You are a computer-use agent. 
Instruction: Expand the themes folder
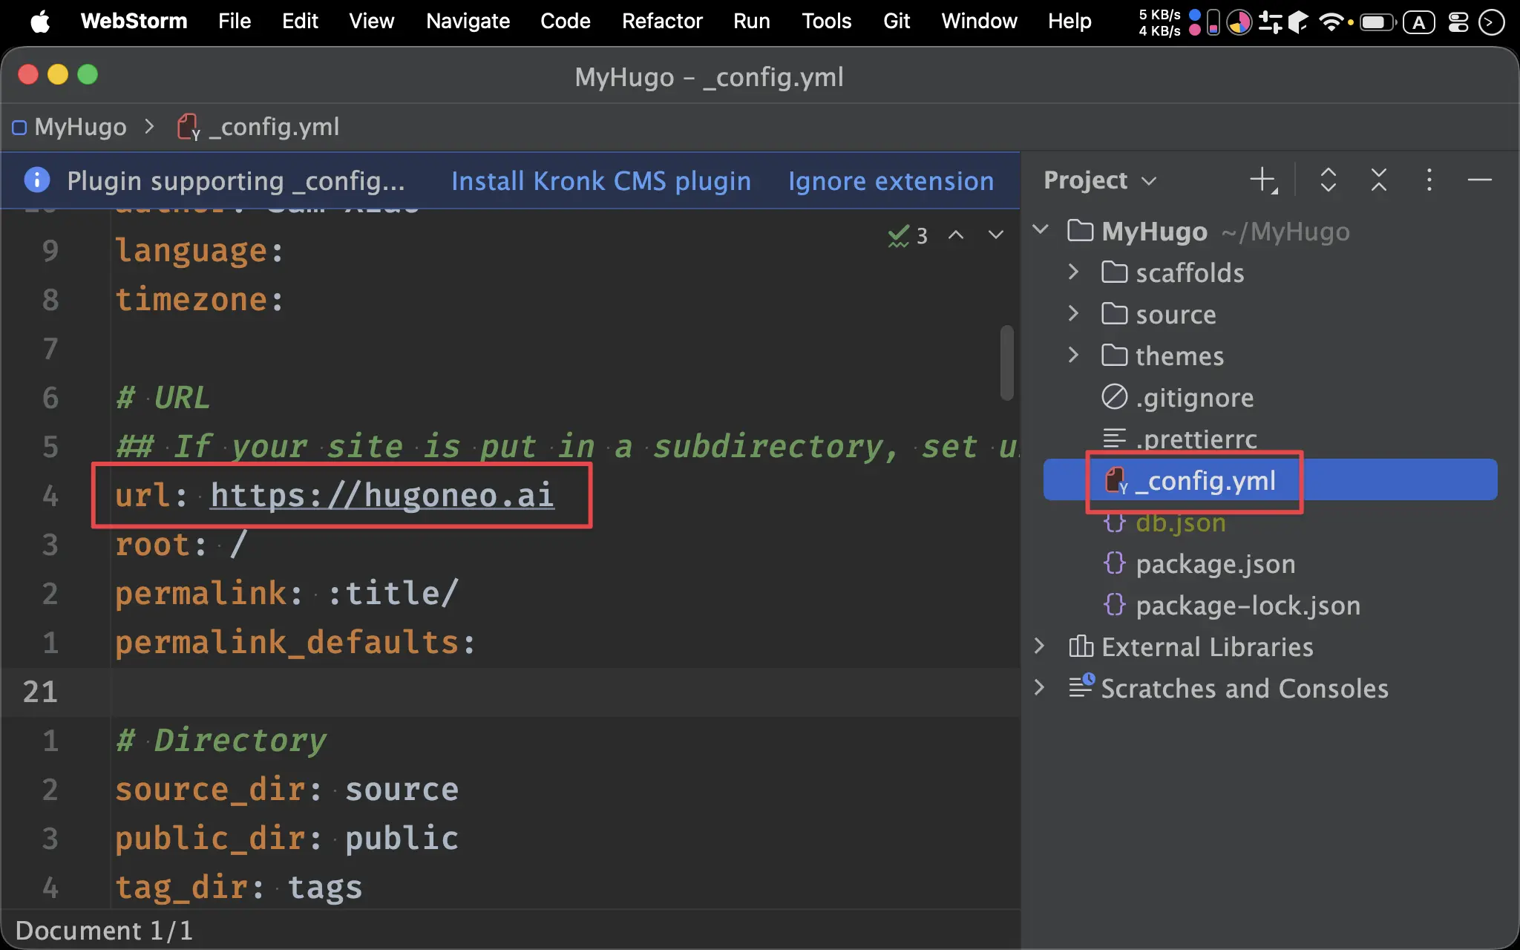point(1073,355)
